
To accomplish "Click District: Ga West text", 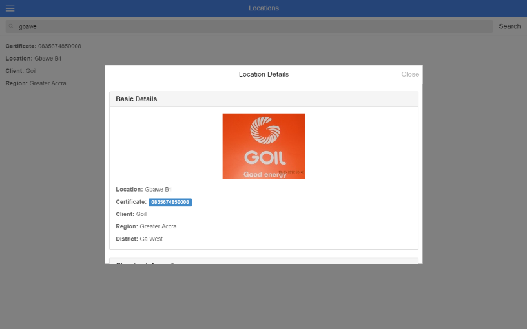I will (139, 239).
